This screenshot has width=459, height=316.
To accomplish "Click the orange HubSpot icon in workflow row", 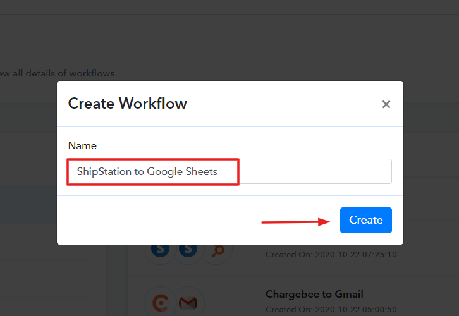I will click(x=217, y=250).
